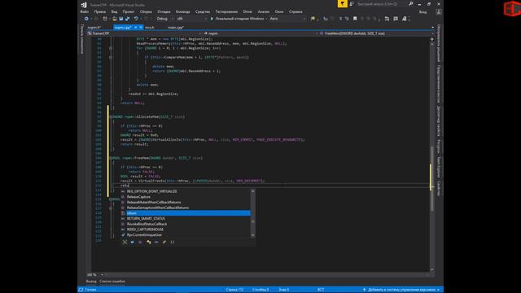The image size is (521, 293).
Task: Open the TrainerCPP project scope dropdown
Action: click(x=145, y=33)
